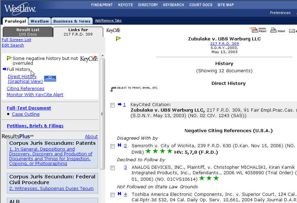The image size is (297, 203).
Task: Switch to the Result List tab
Action: (28, 32)
